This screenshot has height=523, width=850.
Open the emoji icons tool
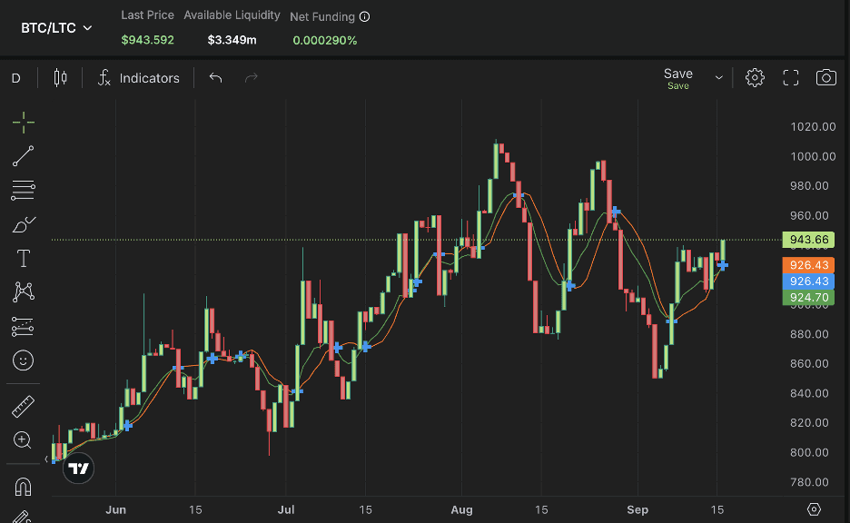click(x=24, y=360)
